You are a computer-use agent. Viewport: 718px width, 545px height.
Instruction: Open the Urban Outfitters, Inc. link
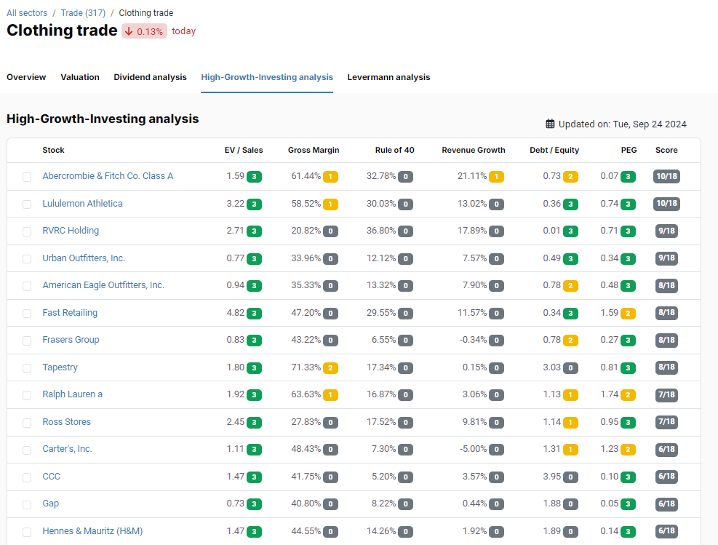[84, 258]
